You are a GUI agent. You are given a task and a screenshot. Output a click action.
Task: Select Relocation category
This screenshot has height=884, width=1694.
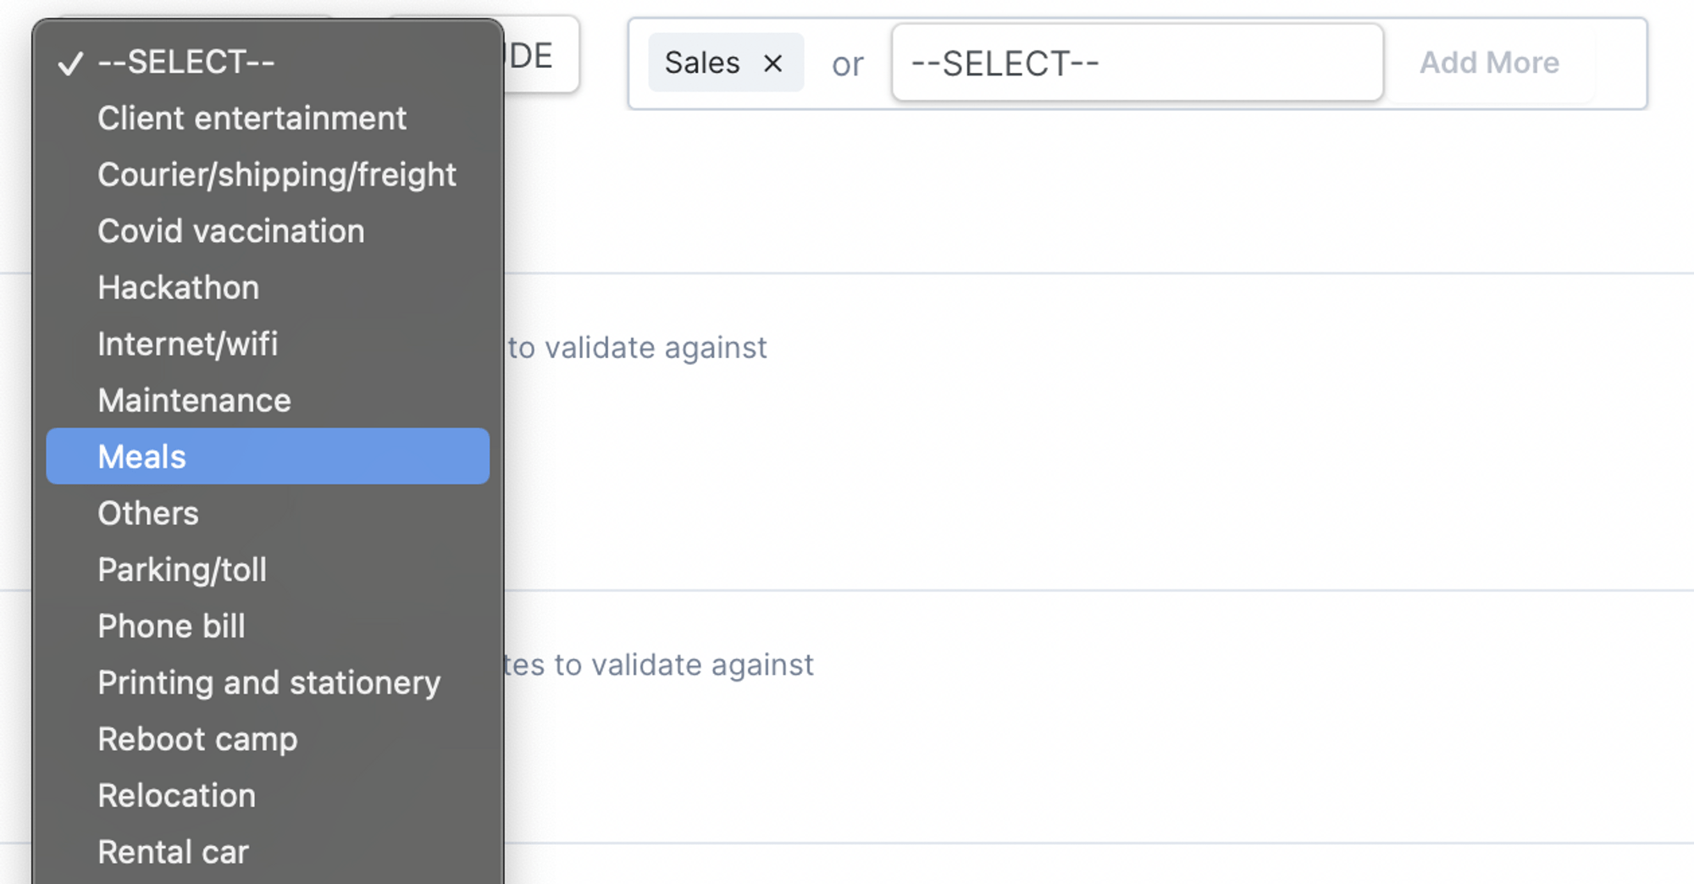(268, 795)
